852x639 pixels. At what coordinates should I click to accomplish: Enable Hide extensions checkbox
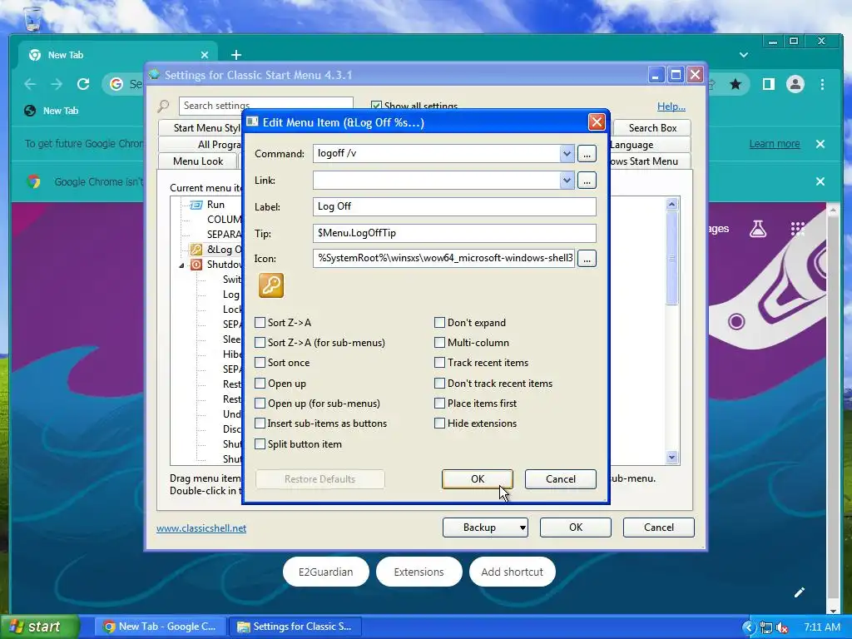click(439, 424)
